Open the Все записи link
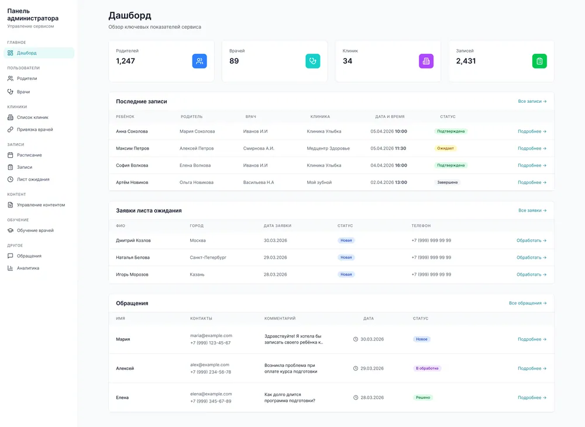This screenshot has height=427, width=585. pyautogui.click(x=532, y=102)
